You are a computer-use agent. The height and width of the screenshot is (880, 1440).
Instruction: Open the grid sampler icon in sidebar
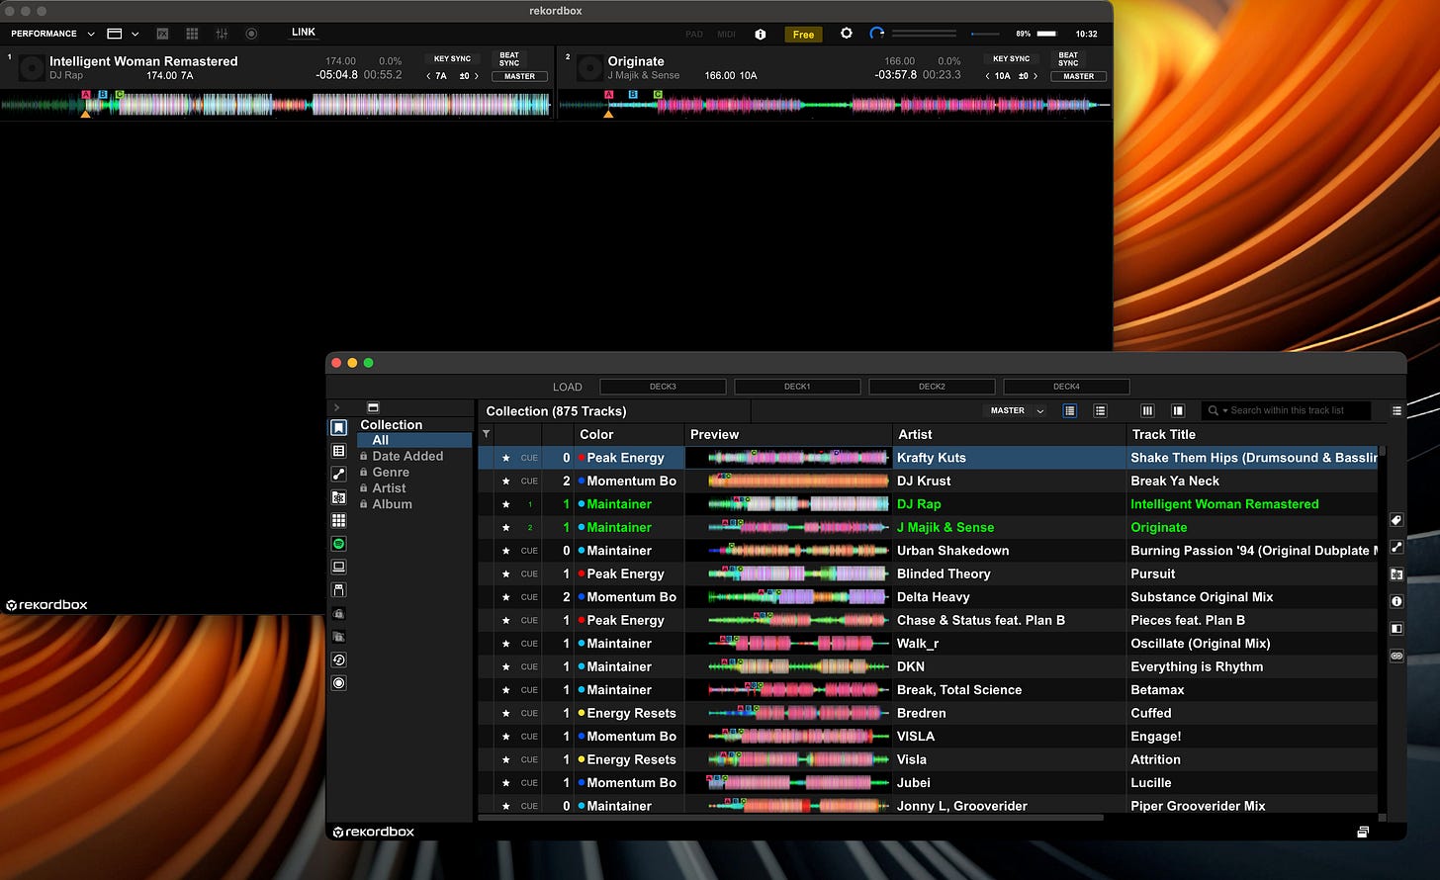[x=338, y=520]
